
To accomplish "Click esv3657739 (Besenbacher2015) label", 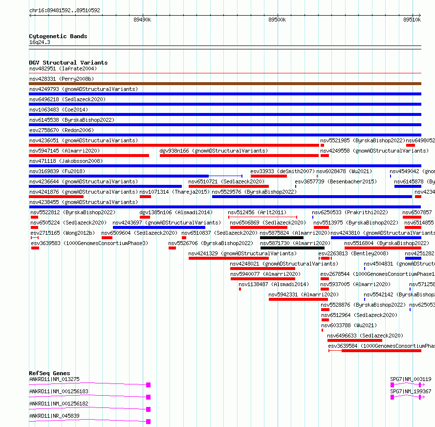I will 336,181.
